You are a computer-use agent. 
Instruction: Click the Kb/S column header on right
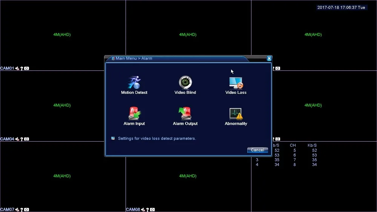(x=312, y=145)
